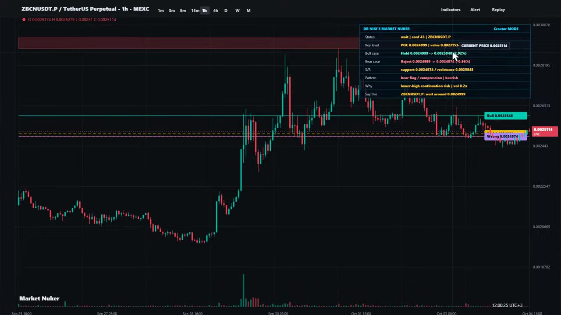Click the 'Say this' wait around 0.0024999 text
Viewport: 561px width, 315px height.
tap(433, 94)
